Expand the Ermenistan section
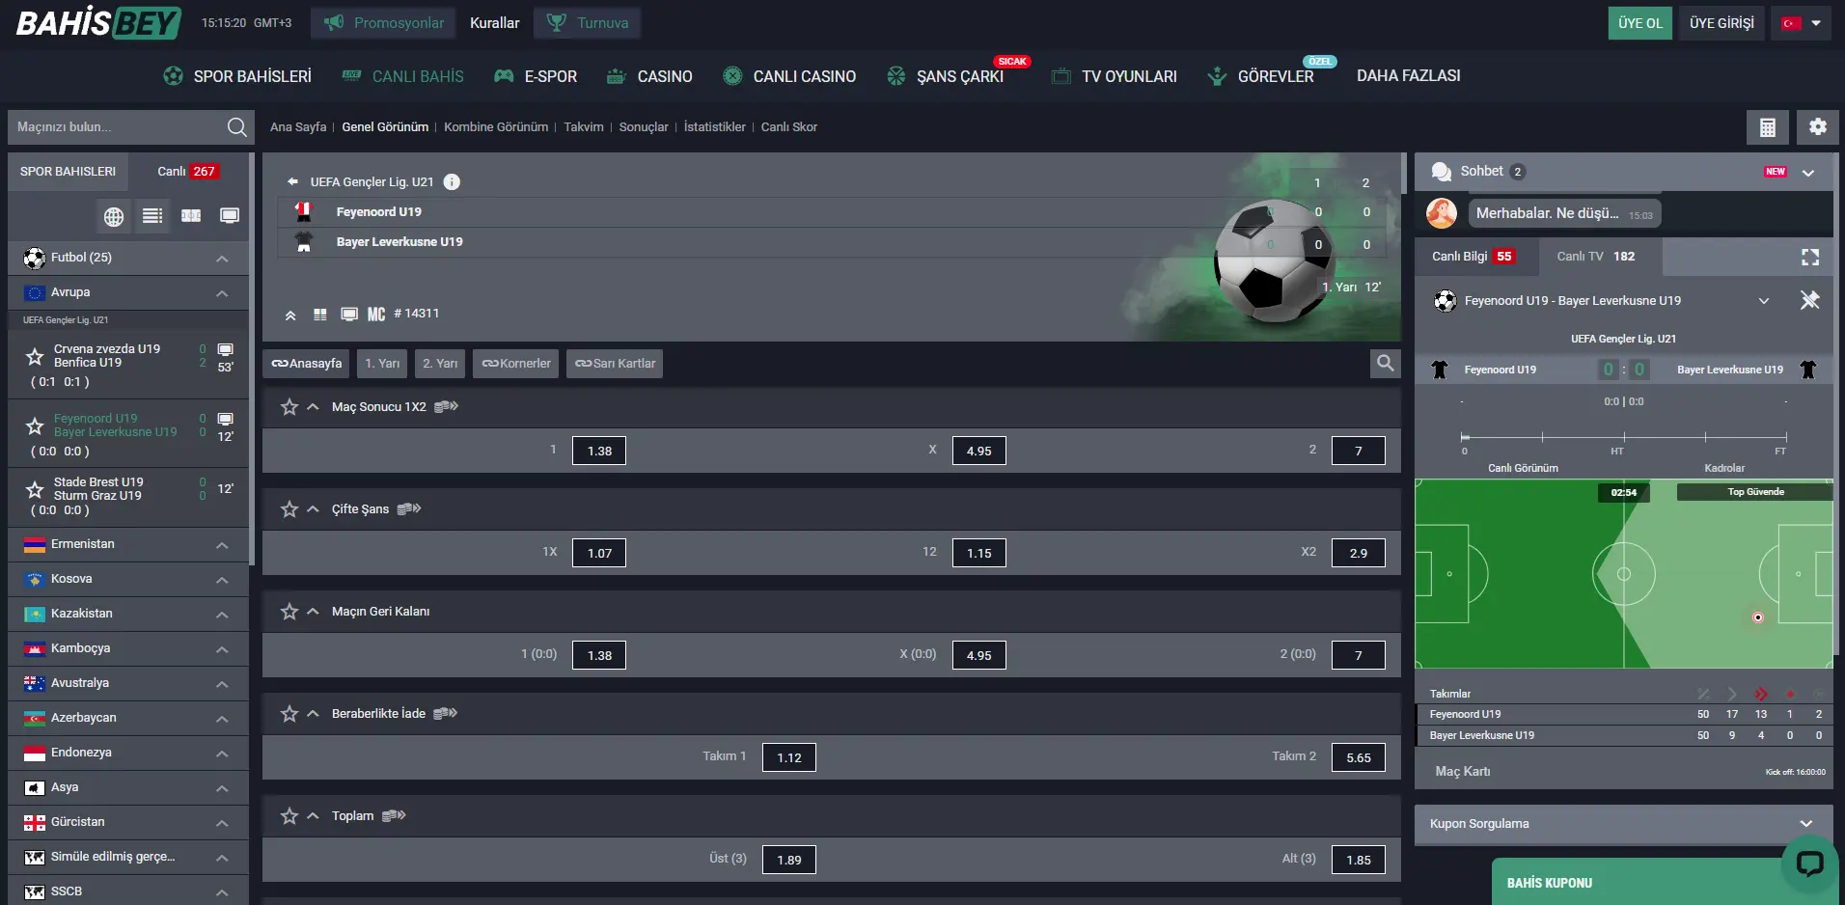The image size is (1845, 905). pos(222,545)
